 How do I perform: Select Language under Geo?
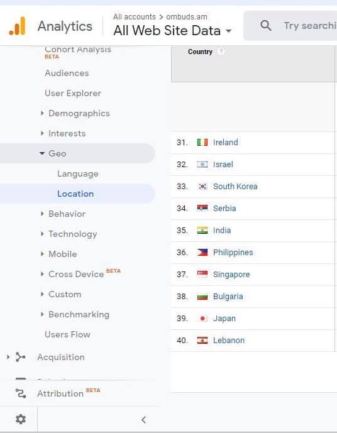(77, 173)
